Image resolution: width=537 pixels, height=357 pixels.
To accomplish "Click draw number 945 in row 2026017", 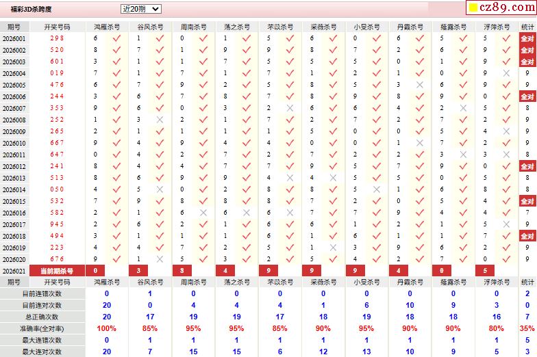I will pos(57,224).
